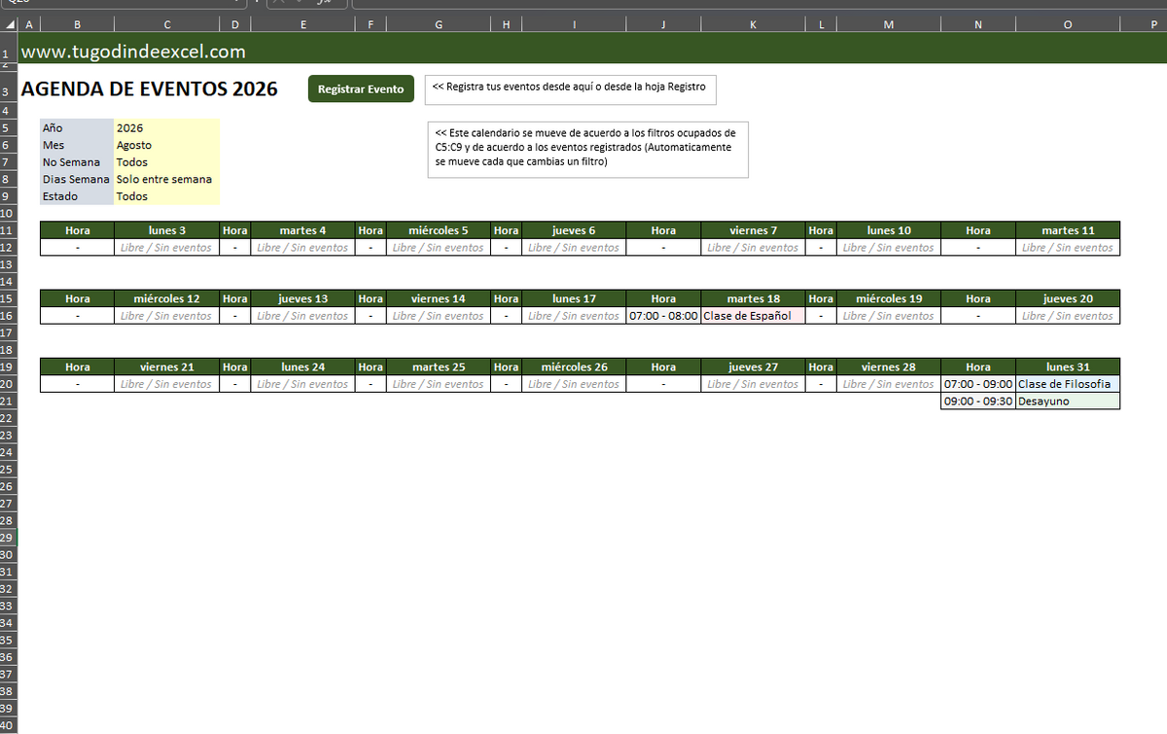This screenshot has height=734, width=1167.
Task: Click the lunes 17 day header
Action: coord(574,298)
